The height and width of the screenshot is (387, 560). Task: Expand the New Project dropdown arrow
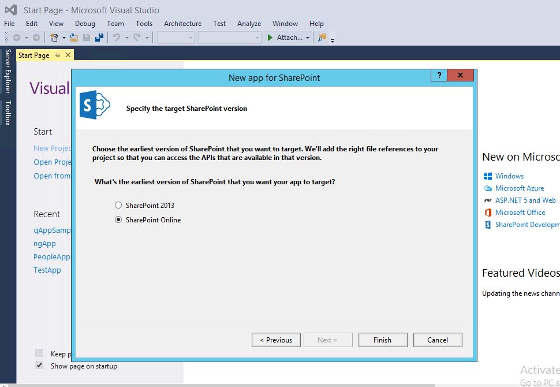tap(64, 38)
